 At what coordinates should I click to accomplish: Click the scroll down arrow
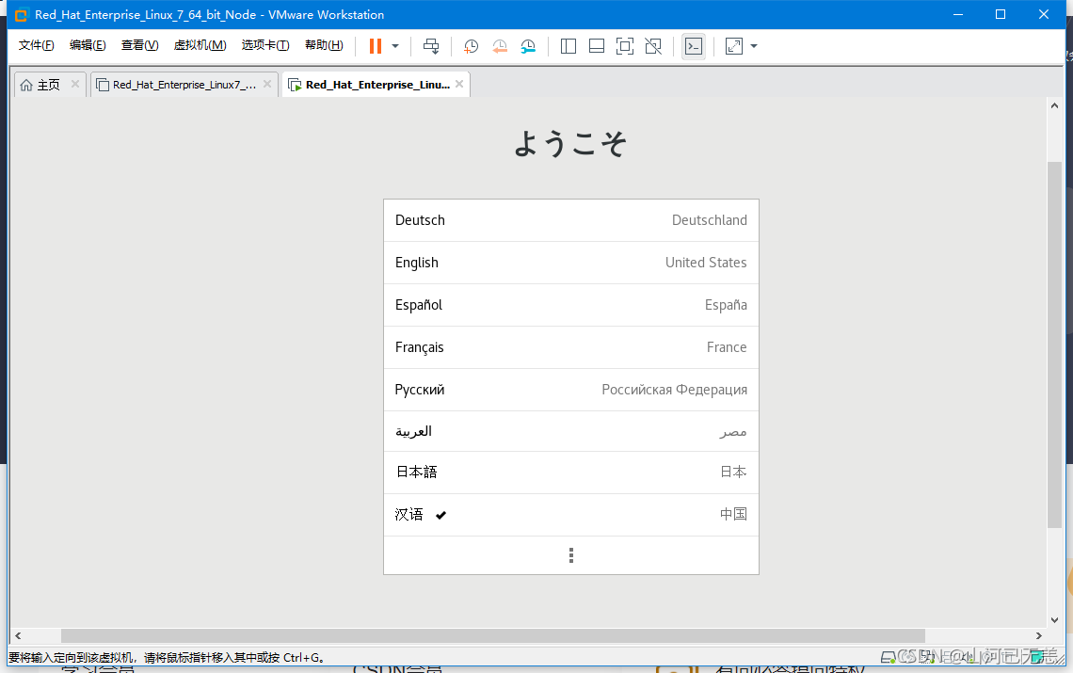(1054, 619)
